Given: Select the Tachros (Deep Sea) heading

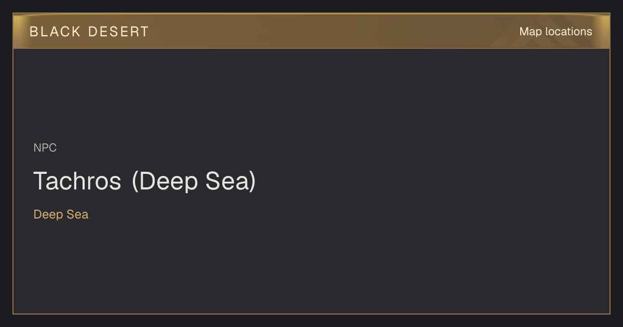Looking at the screenshot, I should 145,181.
